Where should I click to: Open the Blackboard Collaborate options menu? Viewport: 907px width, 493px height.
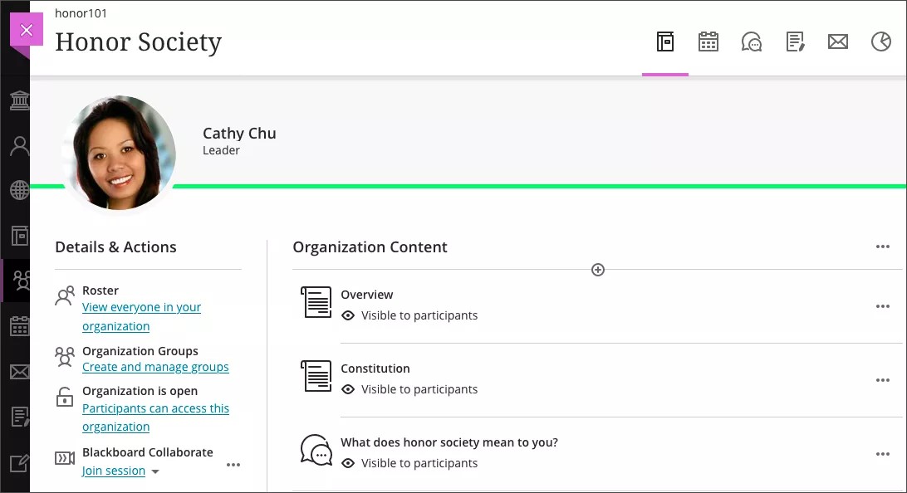(x=233, y=465)
